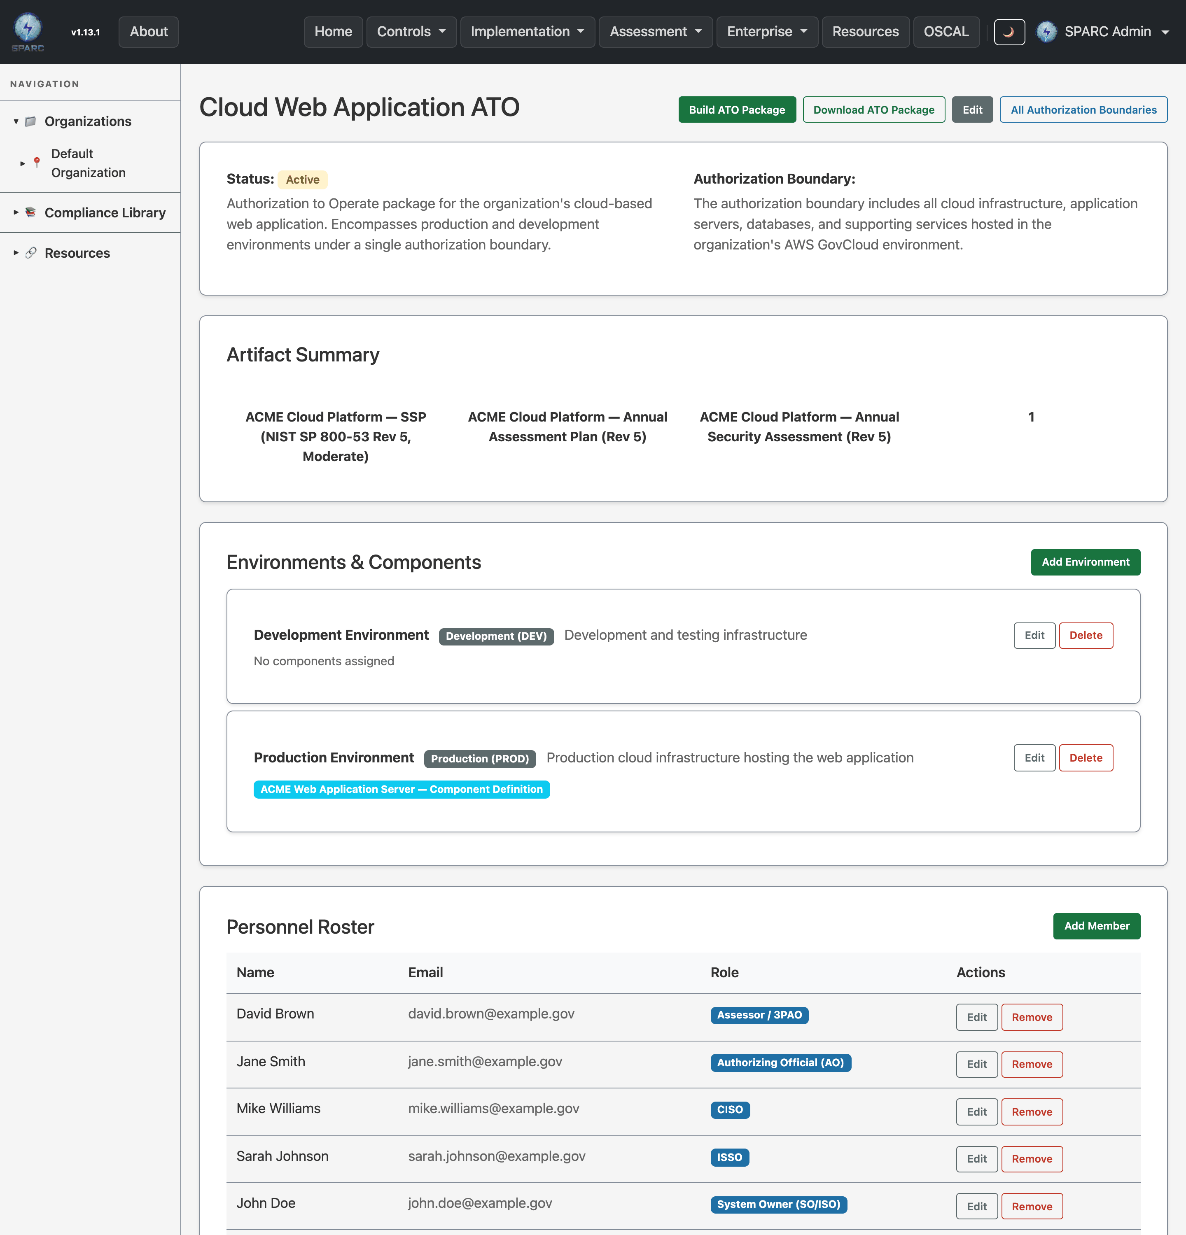Edit Sarah Johnson's roster entry
1186x1235 pixels.
click(x=977, y=1159)
